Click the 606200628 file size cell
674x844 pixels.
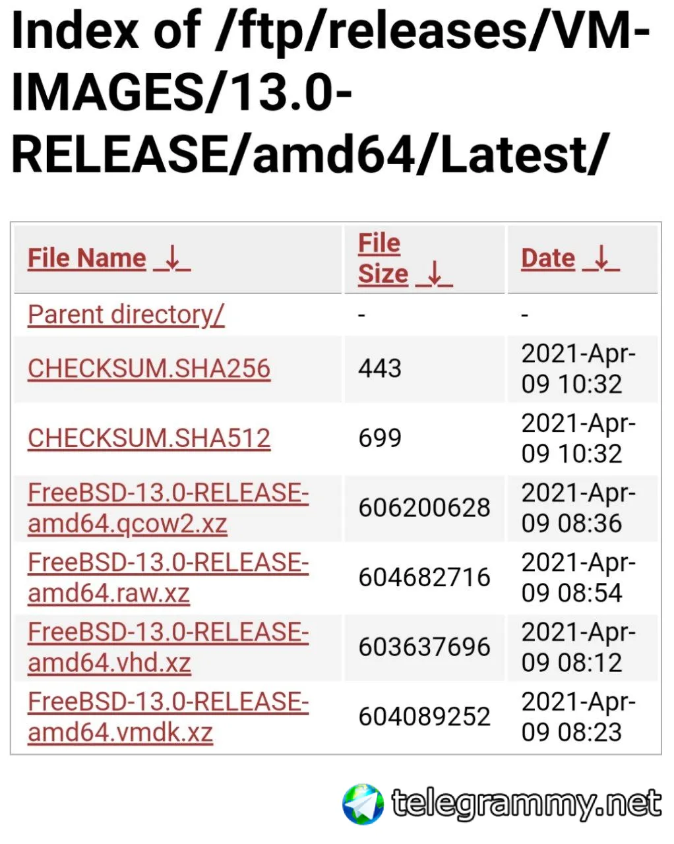coord(424,508)
